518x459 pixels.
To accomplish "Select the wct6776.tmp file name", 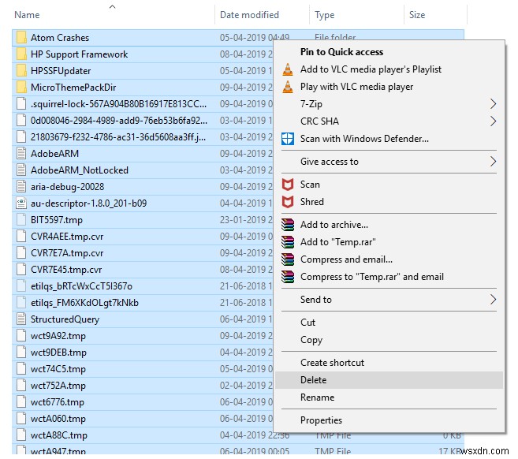I will pos(57,402).
